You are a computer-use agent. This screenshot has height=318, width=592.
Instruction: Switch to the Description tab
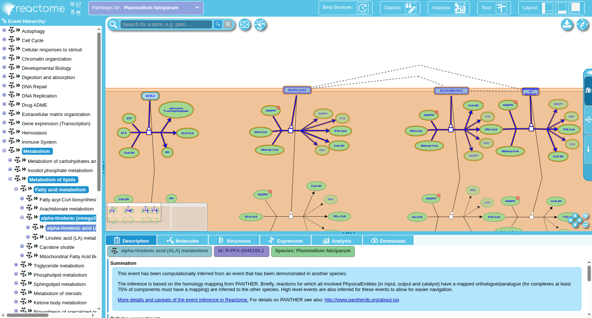(131, 240)
